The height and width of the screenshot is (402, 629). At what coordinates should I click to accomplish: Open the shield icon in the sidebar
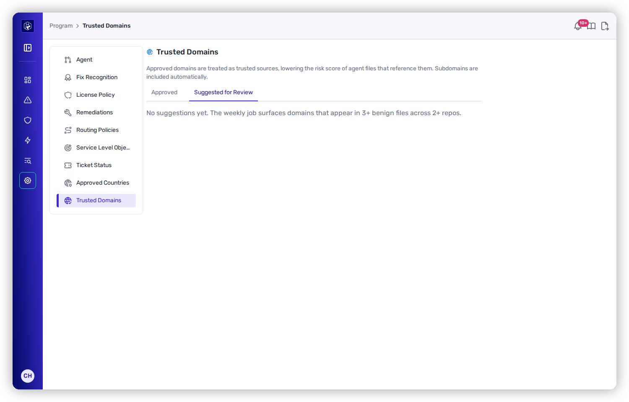[x=28, y=120]
